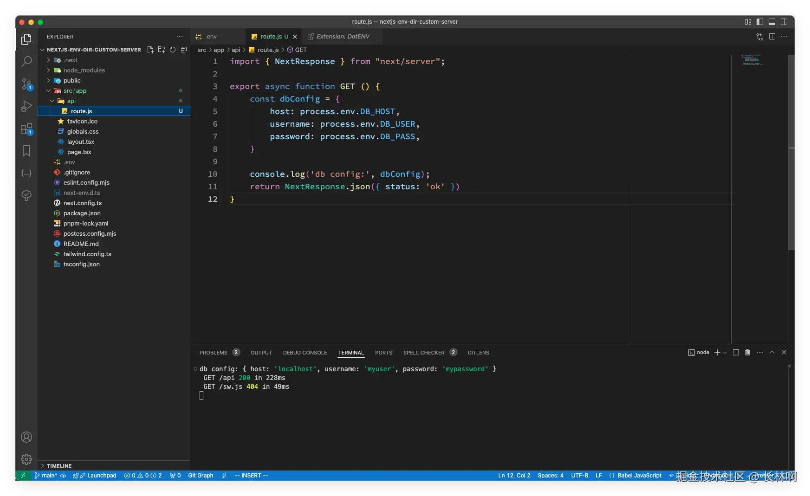Click Babel JavaScript language mode in status bar
This screenshot has height=496, width=810.
639,476
